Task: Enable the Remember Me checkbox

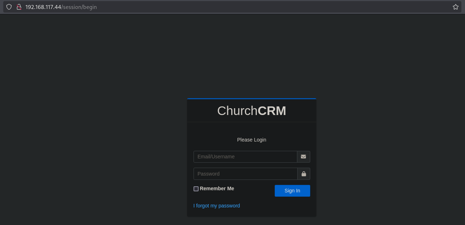Action: [196, 189]
